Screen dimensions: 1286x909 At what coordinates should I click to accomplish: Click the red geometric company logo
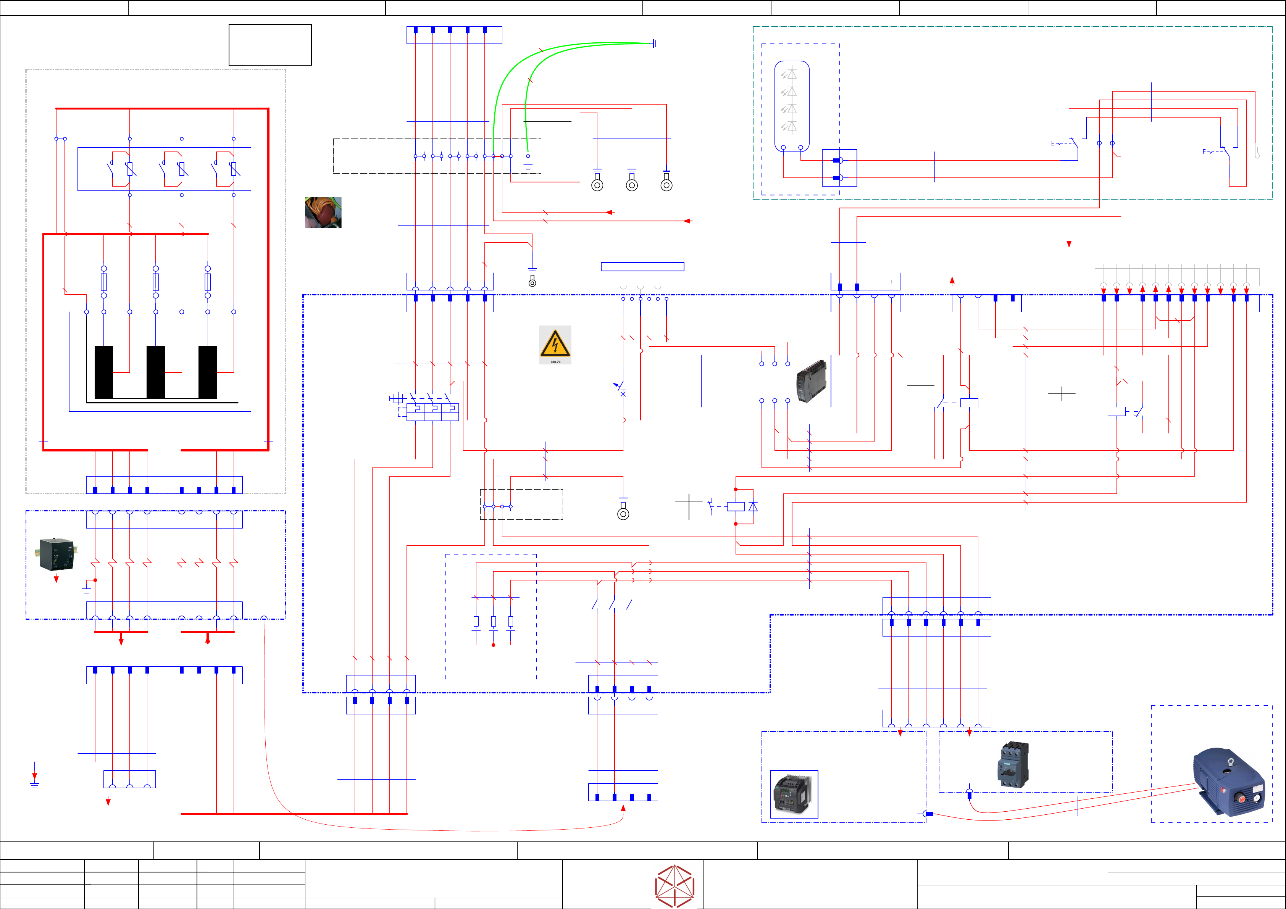[x=674, y=885]
